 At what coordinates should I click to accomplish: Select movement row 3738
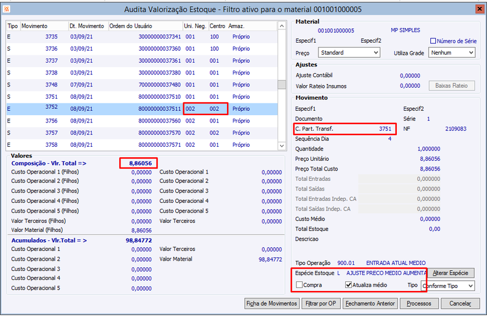(x=142, y=72)
